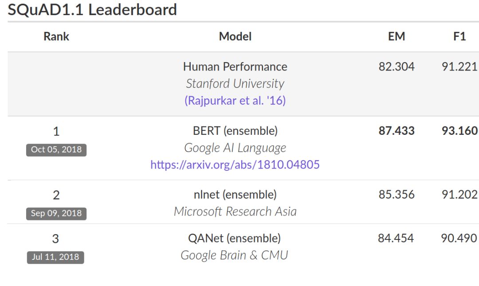479x286 pixels.
Task: Select the QANet (ensemble) model name
Action: coord(234,238)
